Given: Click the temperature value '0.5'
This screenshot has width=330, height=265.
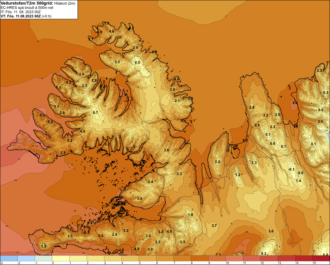Looking at the screenshot, I should [137, 63].
